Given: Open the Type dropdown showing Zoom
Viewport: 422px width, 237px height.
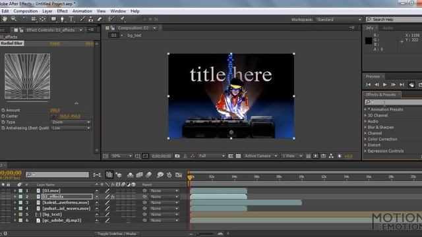Looking at the screenshot, I should pos(71,122).
